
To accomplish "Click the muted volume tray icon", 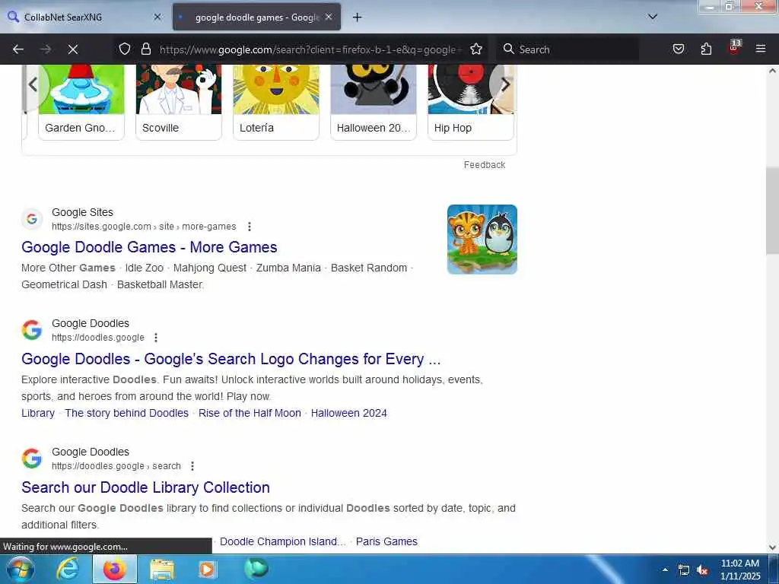I will 702,570.
